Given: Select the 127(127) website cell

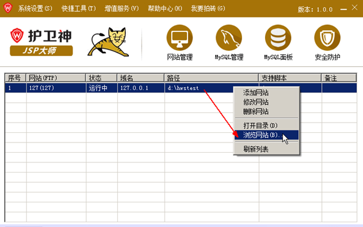Looking at the screenshot, I should click(x=56, y=88).
